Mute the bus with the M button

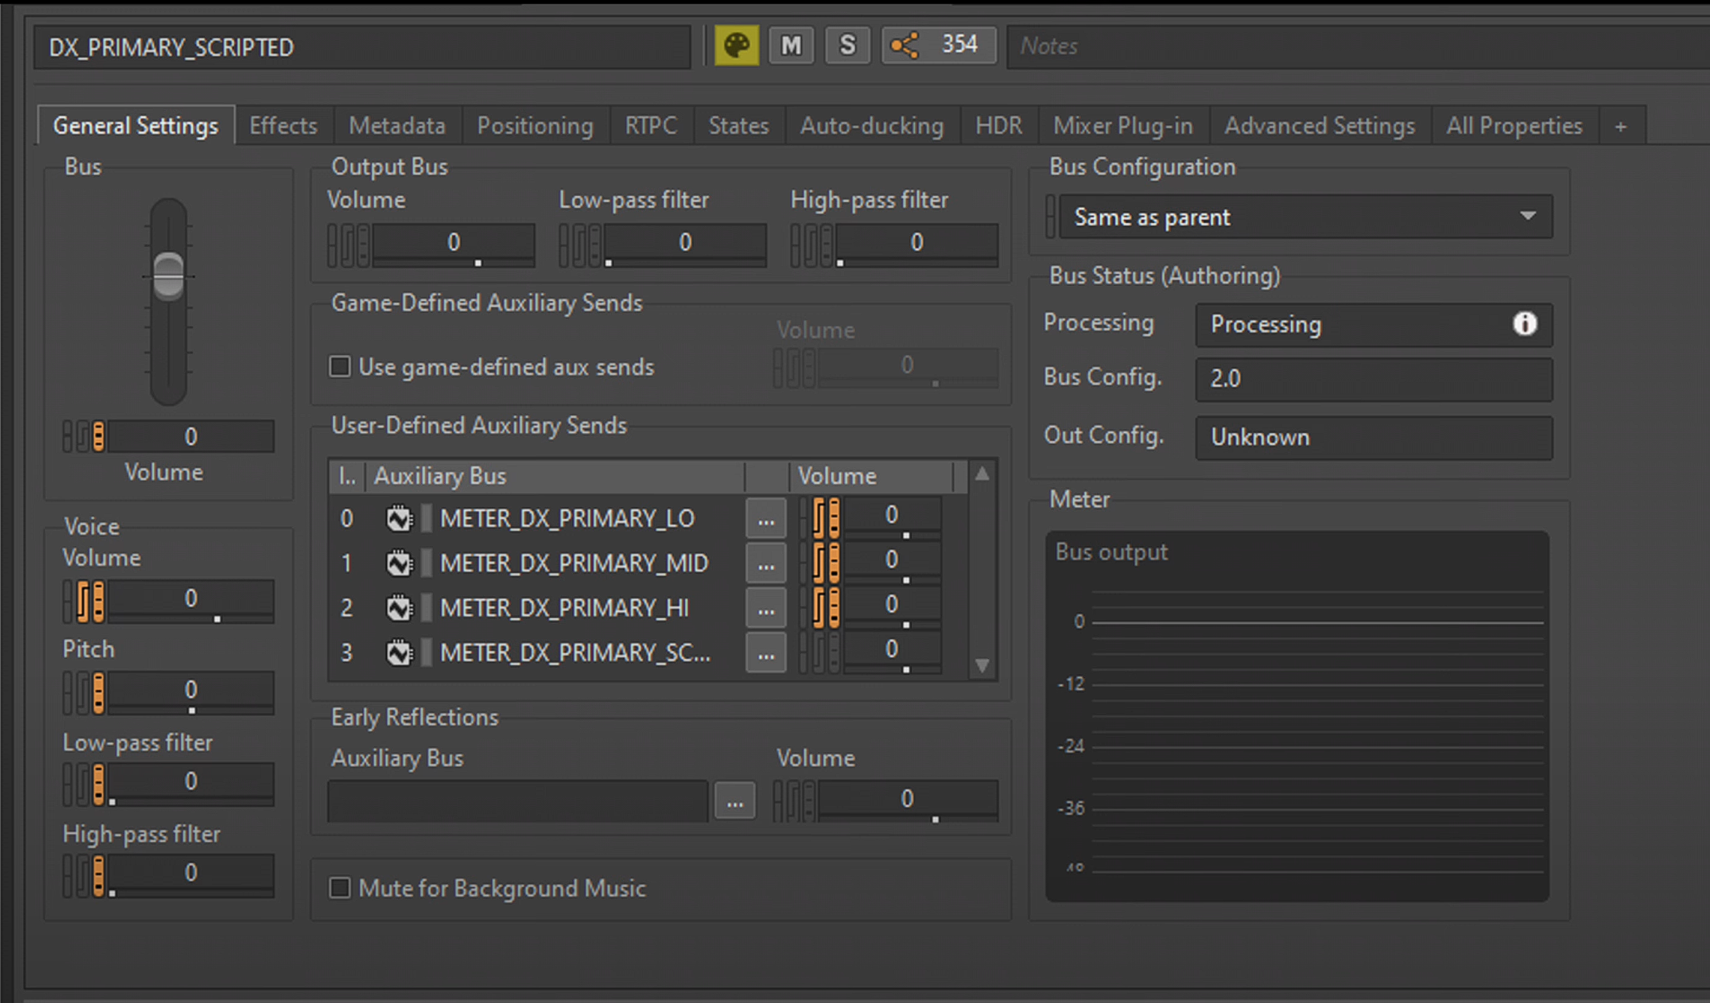tap(791, 46)
